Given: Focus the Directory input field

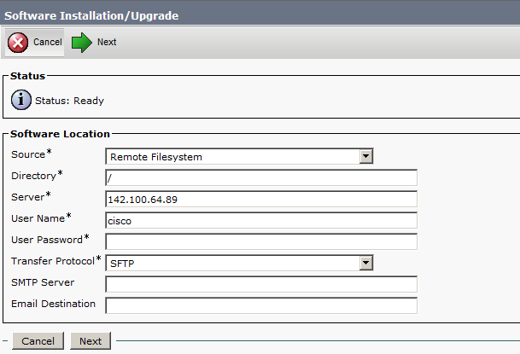Looking at the screenshot, I should pyautogui.click(x=261, y=177).
